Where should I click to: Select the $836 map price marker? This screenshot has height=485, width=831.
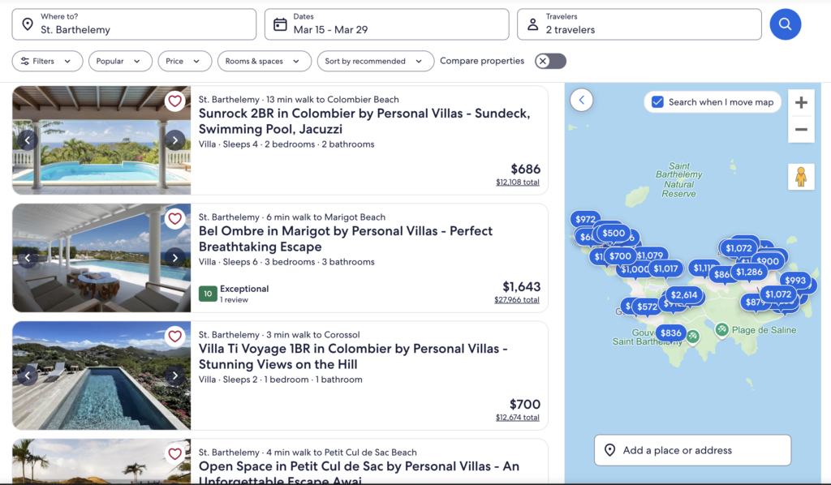click(x=671, y=333)
